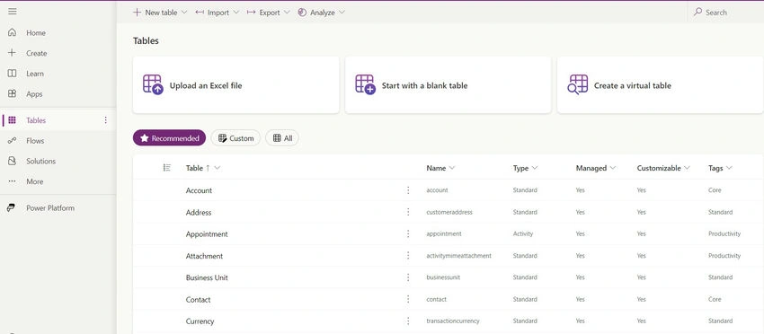Click the search magnifier icon

[698, 13]
